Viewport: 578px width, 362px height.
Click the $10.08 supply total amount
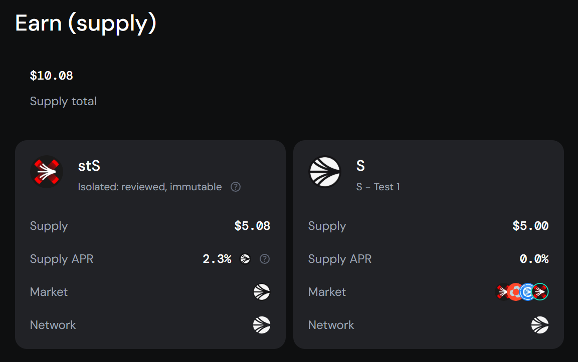(x=52, y=76)
